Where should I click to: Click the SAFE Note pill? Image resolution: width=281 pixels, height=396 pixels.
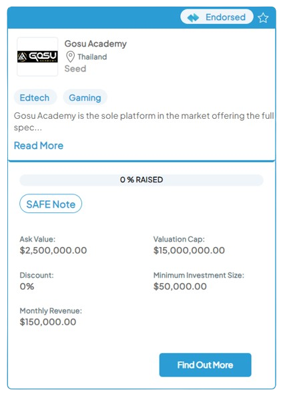point(51,204)
